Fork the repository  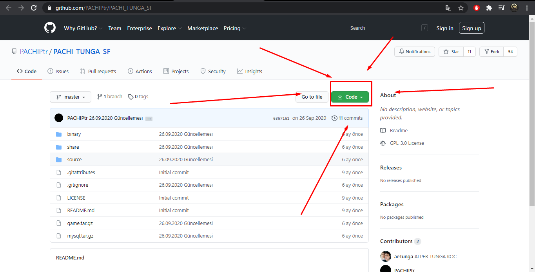(x=492, y=52)
